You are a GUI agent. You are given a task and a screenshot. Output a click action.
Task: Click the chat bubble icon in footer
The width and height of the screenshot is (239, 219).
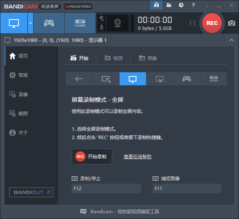pos(83,212)
